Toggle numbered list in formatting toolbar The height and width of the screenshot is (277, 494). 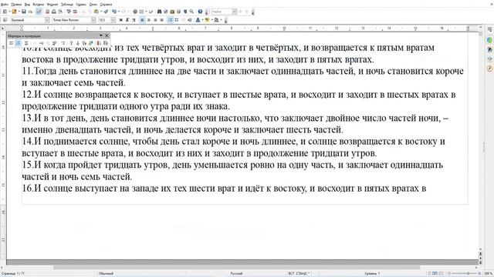171,20
